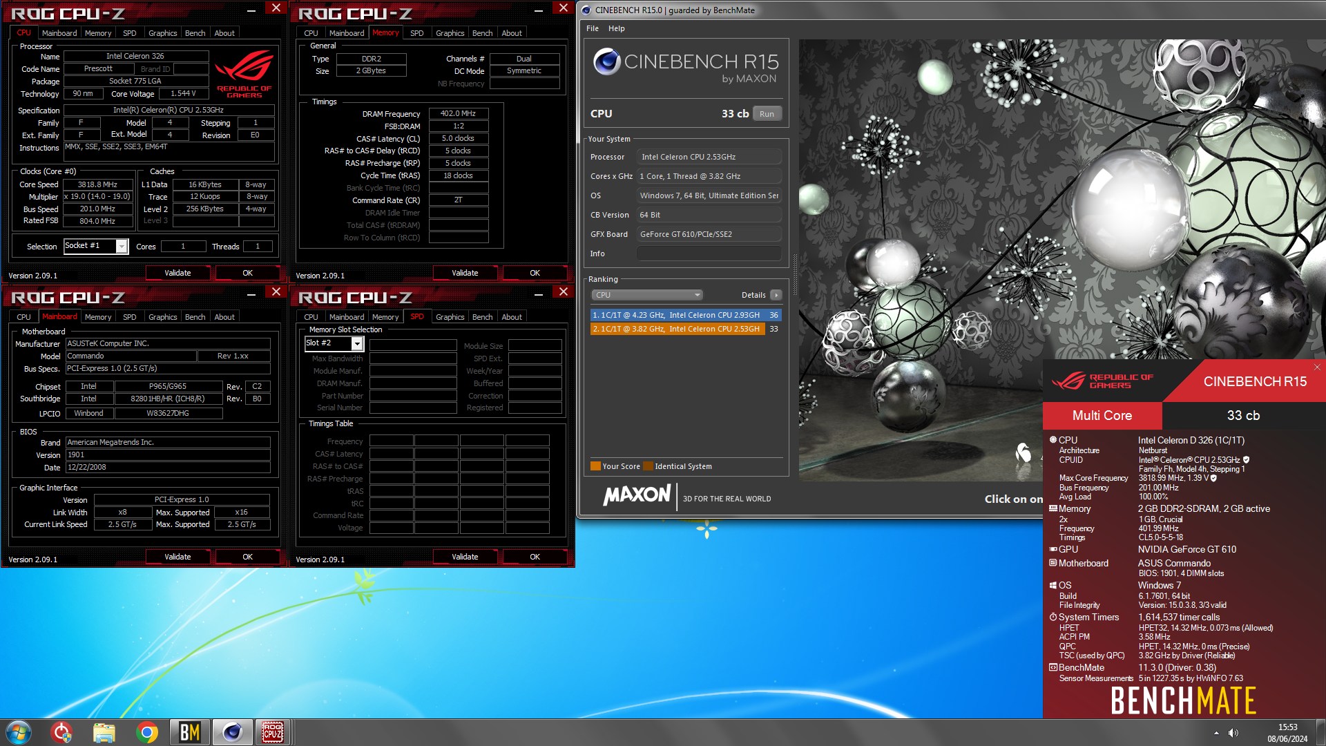Viewport: 1326px width, 746px height.
Task: Click the Cinebench panel resize handle
Action: (794, 275)
